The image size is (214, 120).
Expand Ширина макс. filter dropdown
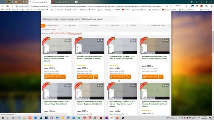point(160,26)
